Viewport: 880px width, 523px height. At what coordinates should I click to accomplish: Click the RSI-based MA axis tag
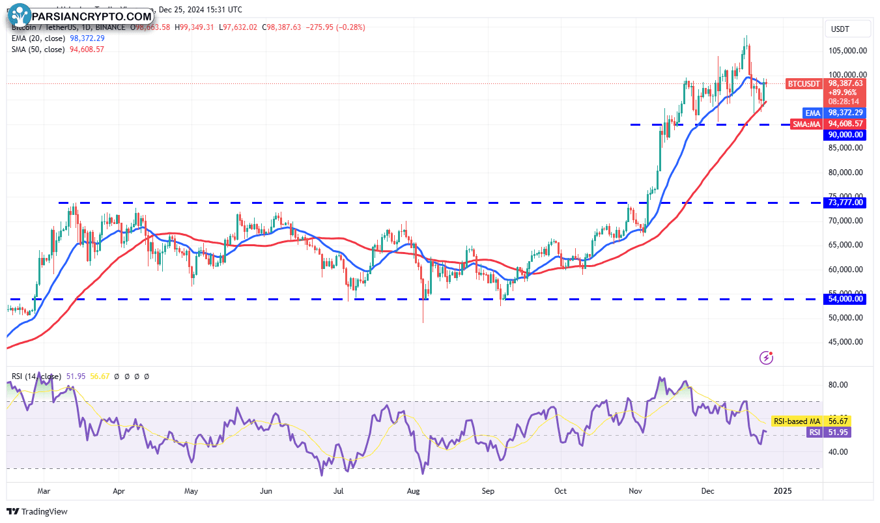click(797, 421)
